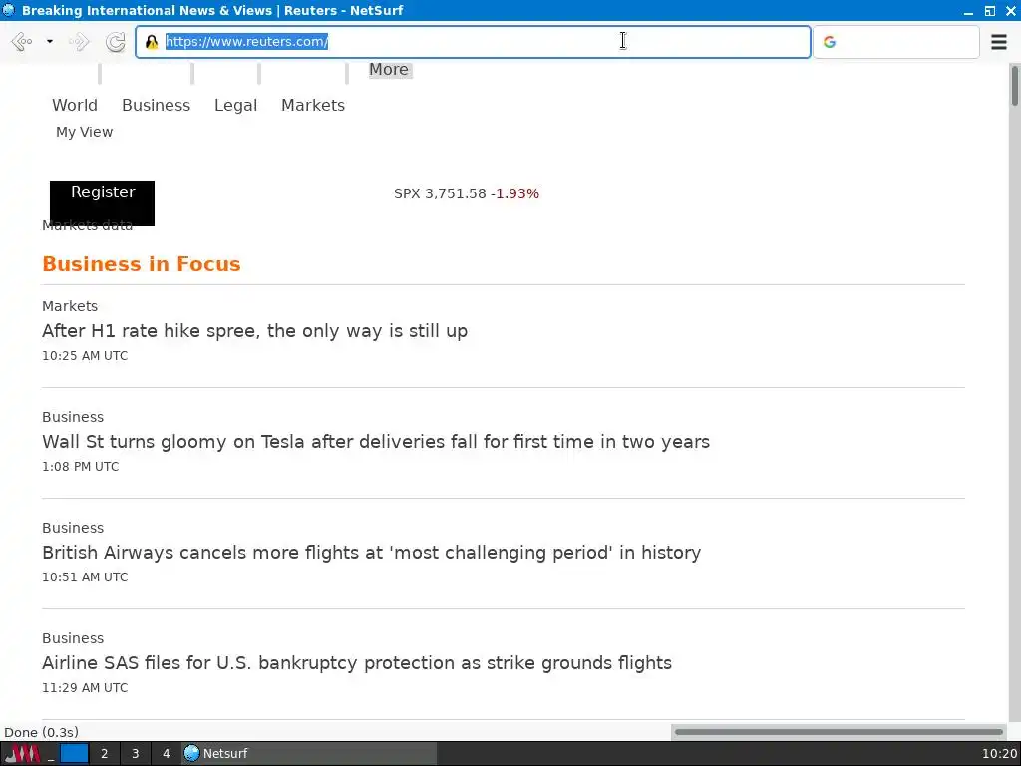Viewport: 1021px width, 766px height.
Task: Open the NetSurf hamburger menu
Action: tap(999, 42)
